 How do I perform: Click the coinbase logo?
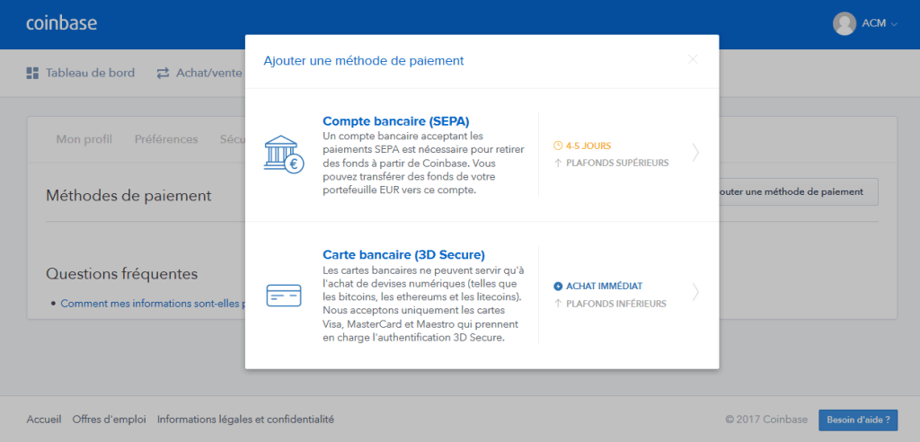(x=62, y=23)
